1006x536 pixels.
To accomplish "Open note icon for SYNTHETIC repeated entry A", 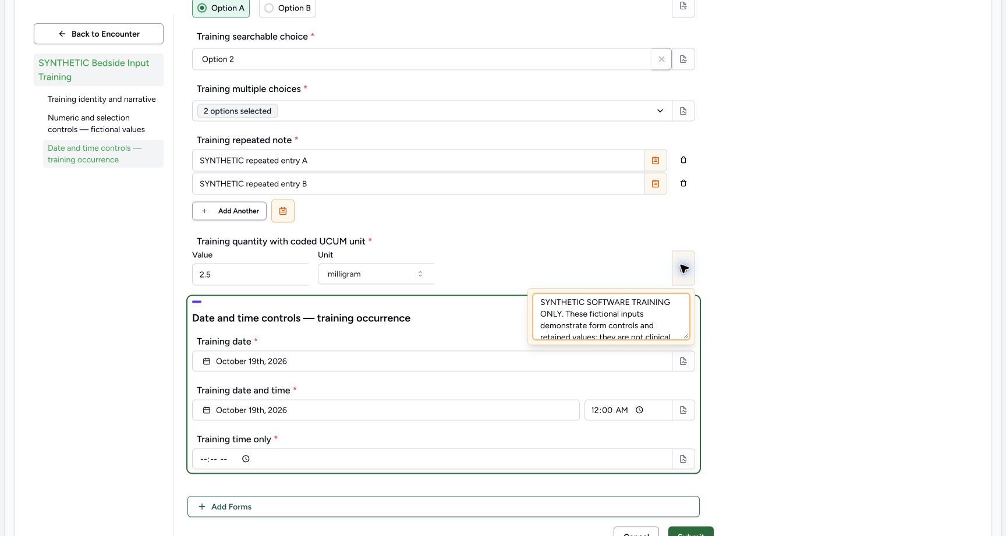I will click(x=656, y=161).
